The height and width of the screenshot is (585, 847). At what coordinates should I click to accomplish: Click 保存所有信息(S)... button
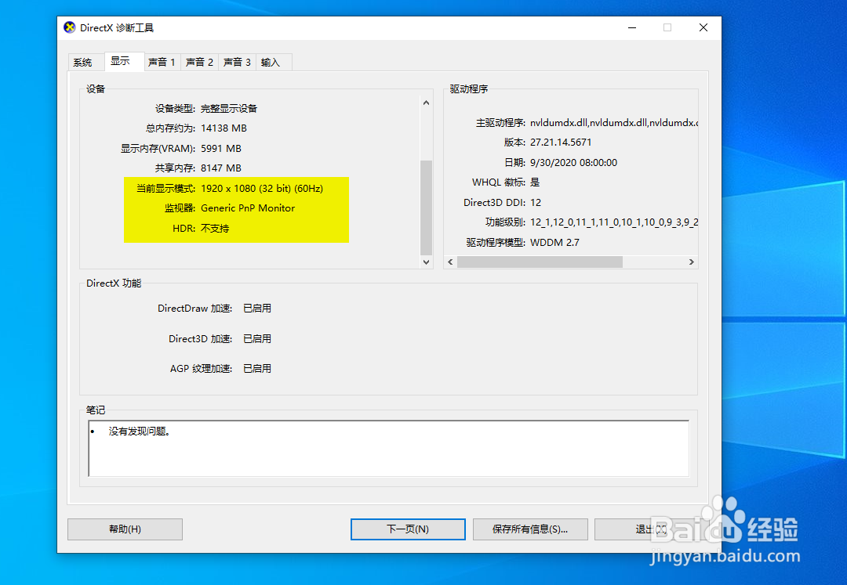[530, 529]
